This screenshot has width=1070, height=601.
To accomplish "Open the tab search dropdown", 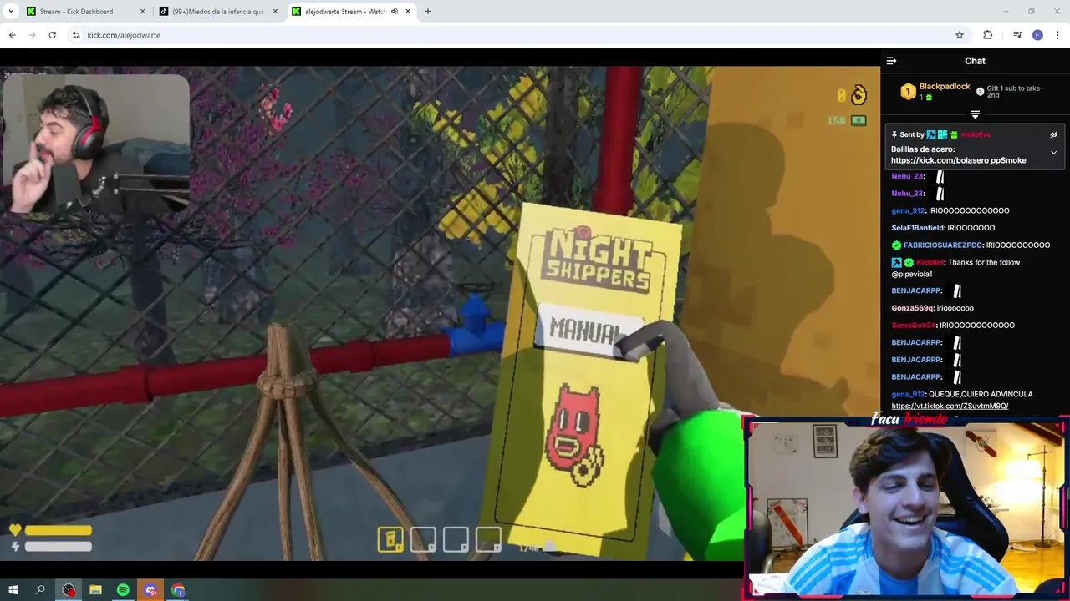I will coord(11,12).
